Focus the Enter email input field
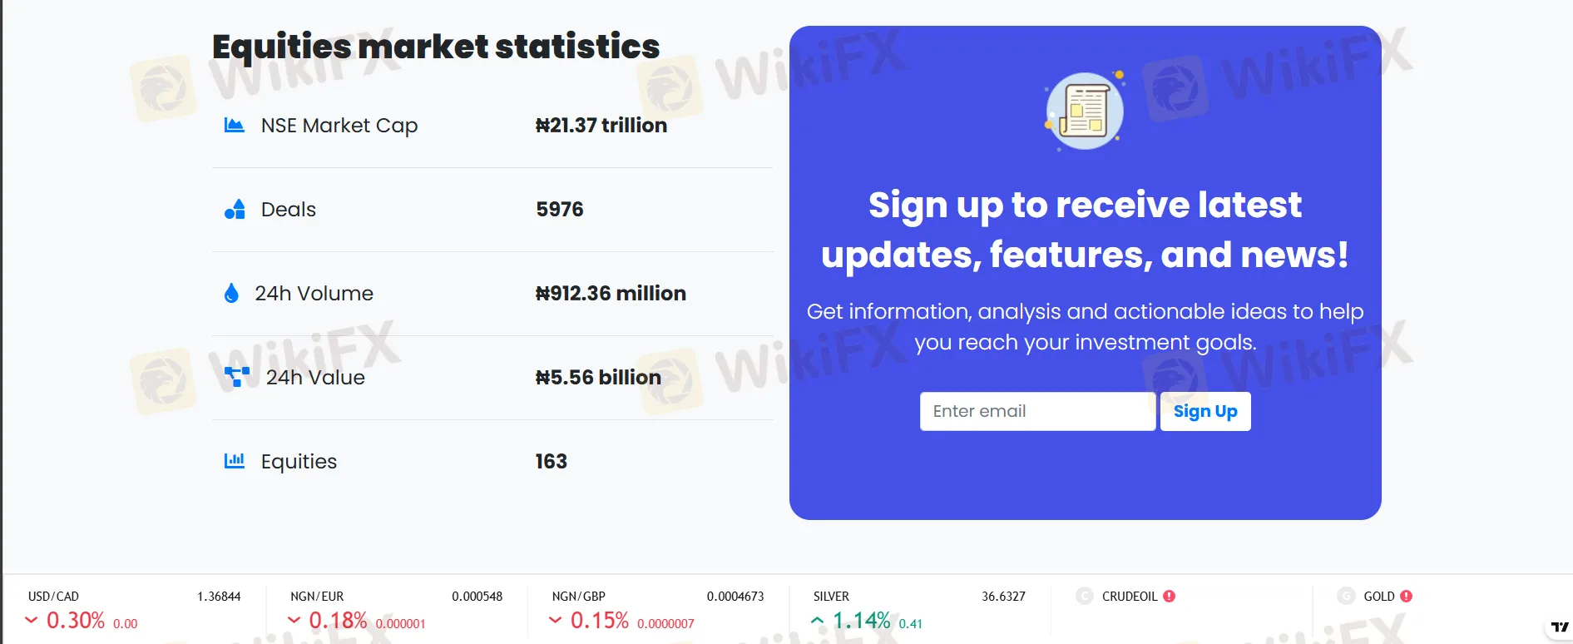This screenshot has width=1573, height=644. click(1037, 412)
